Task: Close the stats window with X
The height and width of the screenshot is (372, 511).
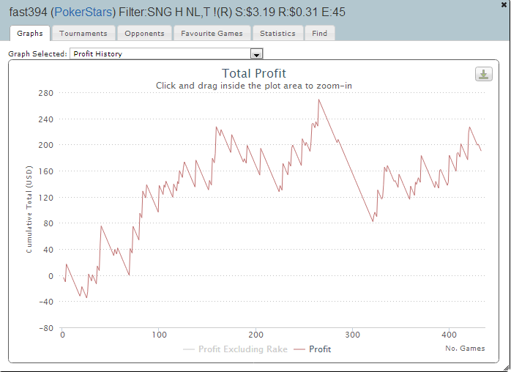Action: [504, 4]
